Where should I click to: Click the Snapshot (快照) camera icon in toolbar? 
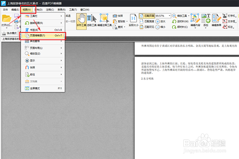(x=115, y=16)
